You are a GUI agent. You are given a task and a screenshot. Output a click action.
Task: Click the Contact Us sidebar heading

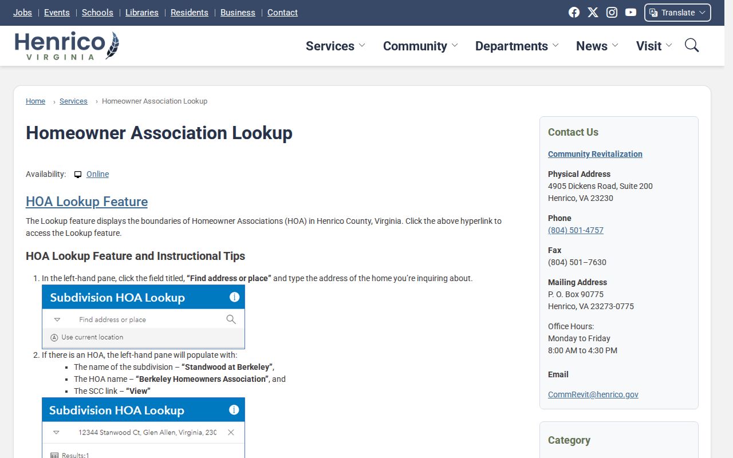tap(573, 132)
